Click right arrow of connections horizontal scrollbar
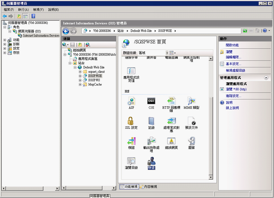Screen dimensions: 274x198 [114, 188]
